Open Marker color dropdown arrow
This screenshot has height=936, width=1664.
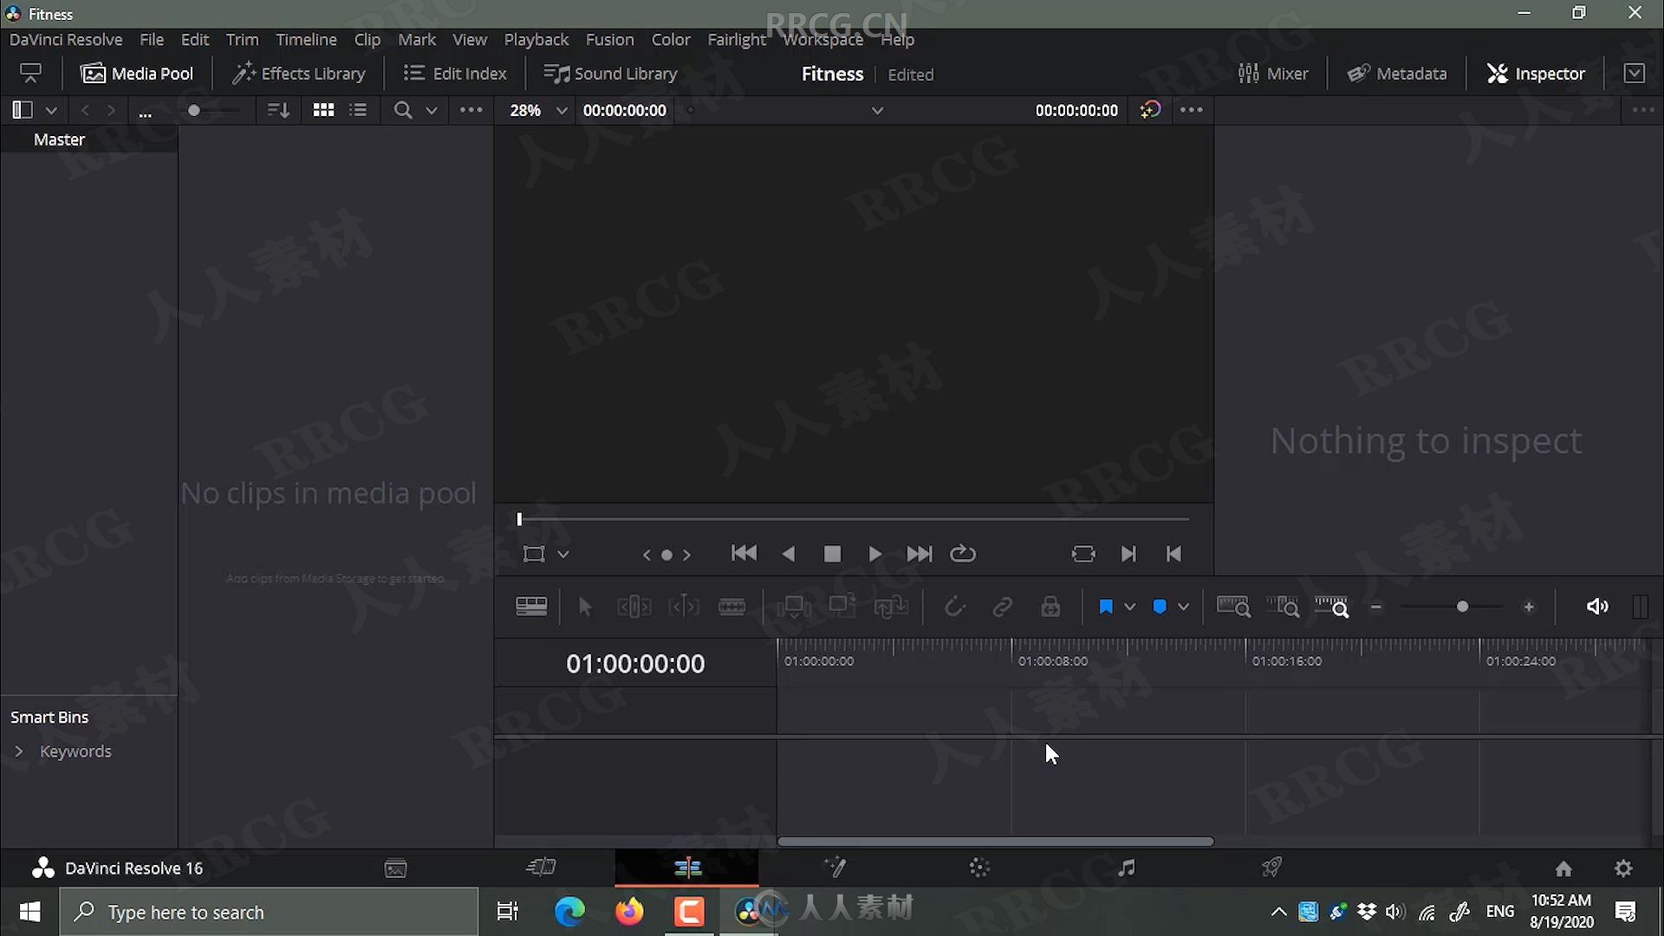point(1183,607)
